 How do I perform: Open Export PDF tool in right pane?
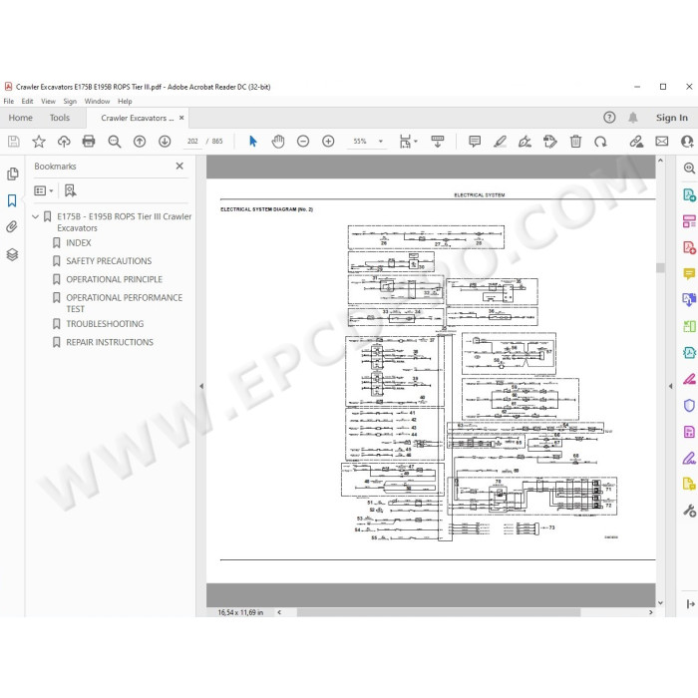pos(689,194)
